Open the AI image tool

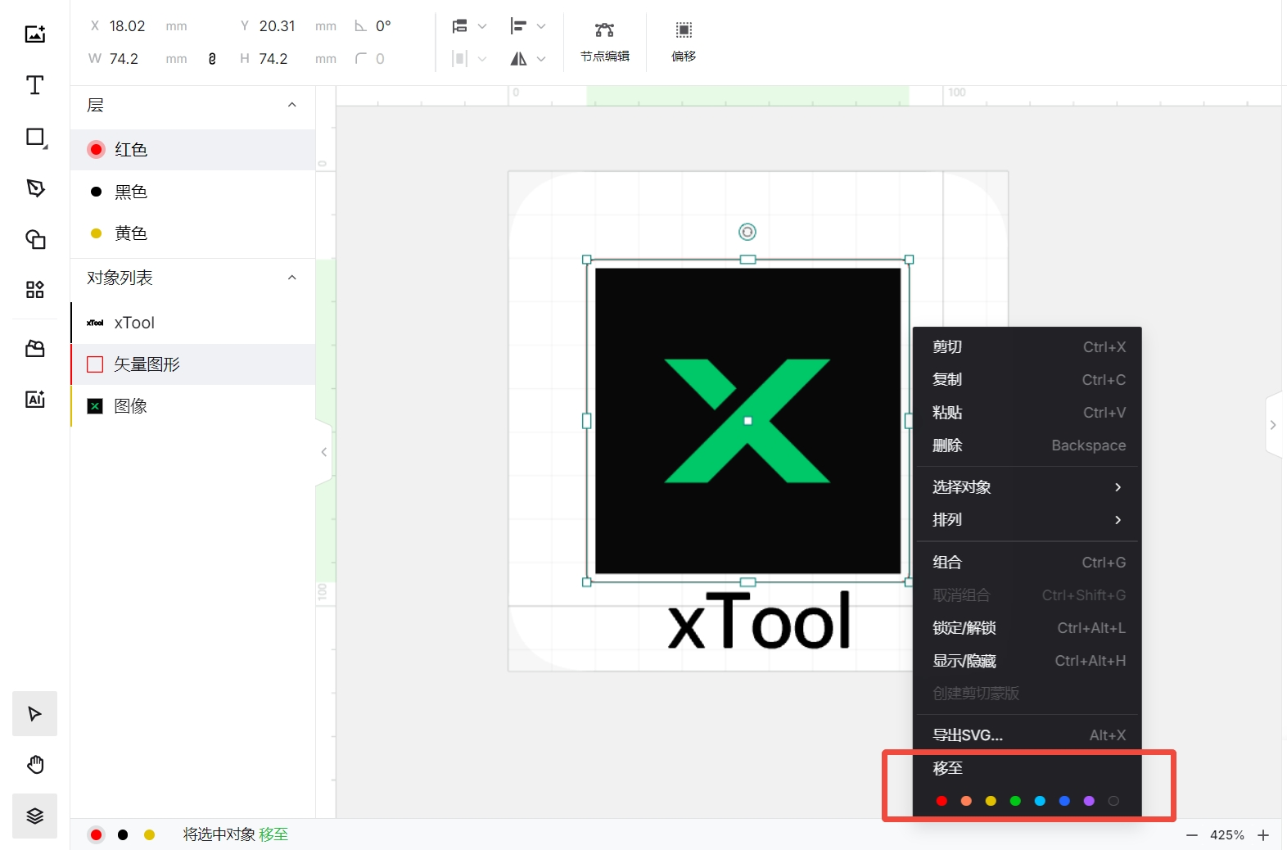point(35,400)
